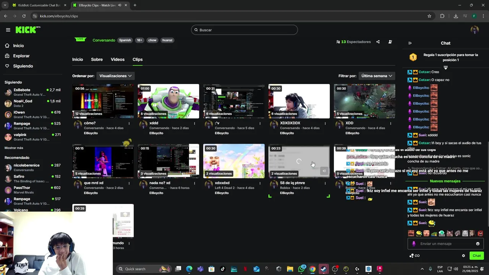Open recommended channel PassThor
489x275 pixels.
[x=32, y=190]
